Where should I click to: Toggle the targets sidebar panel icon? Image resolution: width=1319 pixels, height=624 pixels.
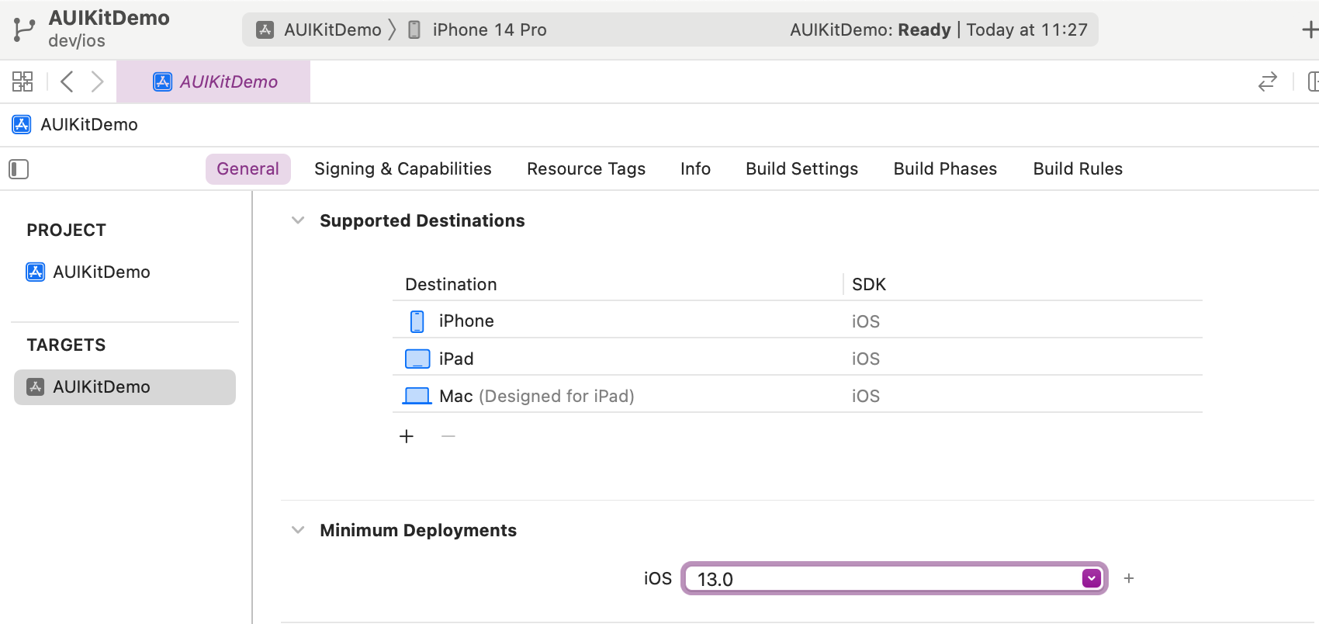[19, 169]
